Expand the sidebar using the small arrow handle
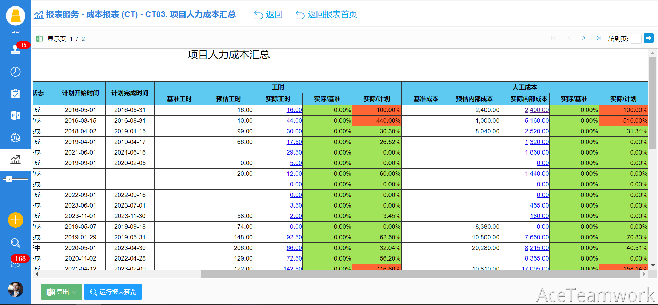Viewport: 658px width, 305px height. 9,179
